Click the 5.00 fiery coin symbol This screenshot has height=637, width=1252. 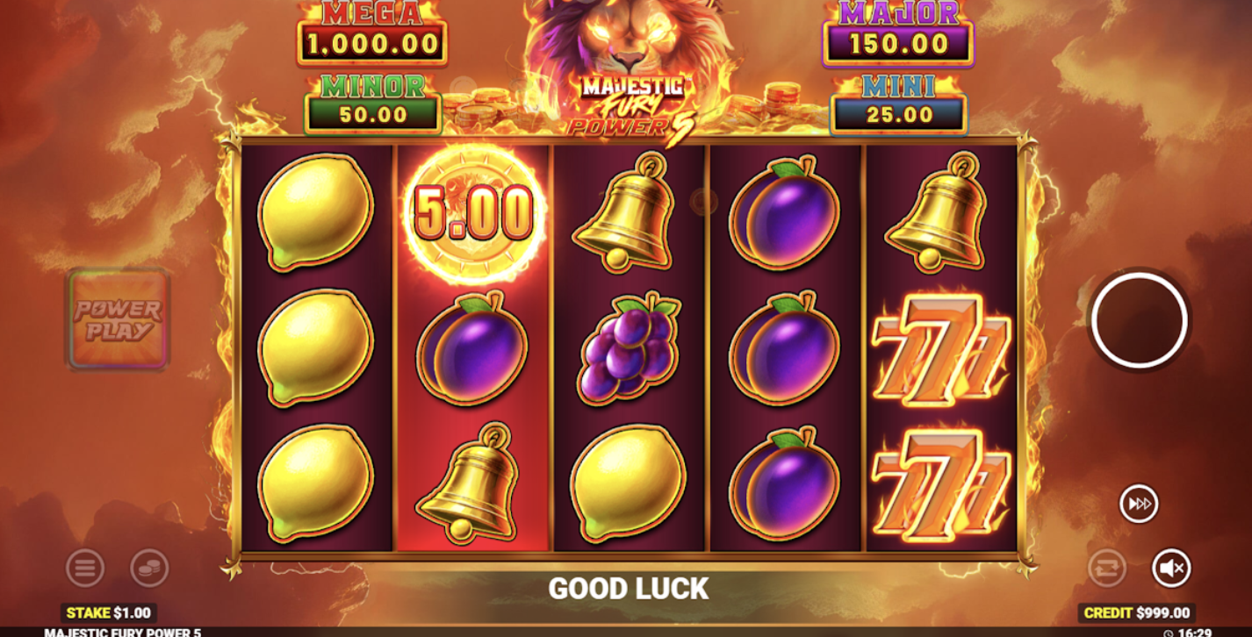474,213
